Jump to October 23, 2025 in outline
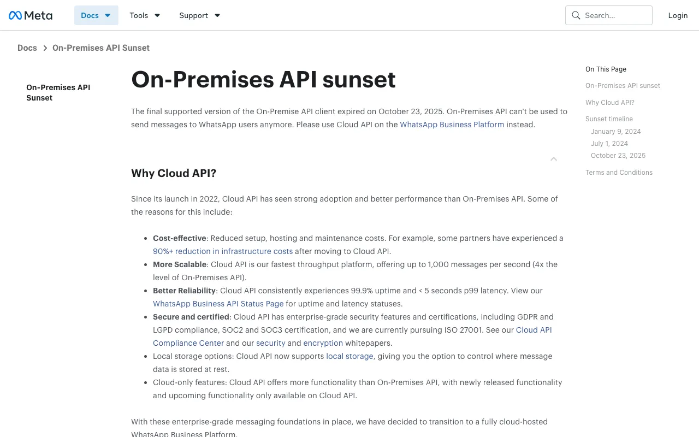 click(x=618, y=156)
